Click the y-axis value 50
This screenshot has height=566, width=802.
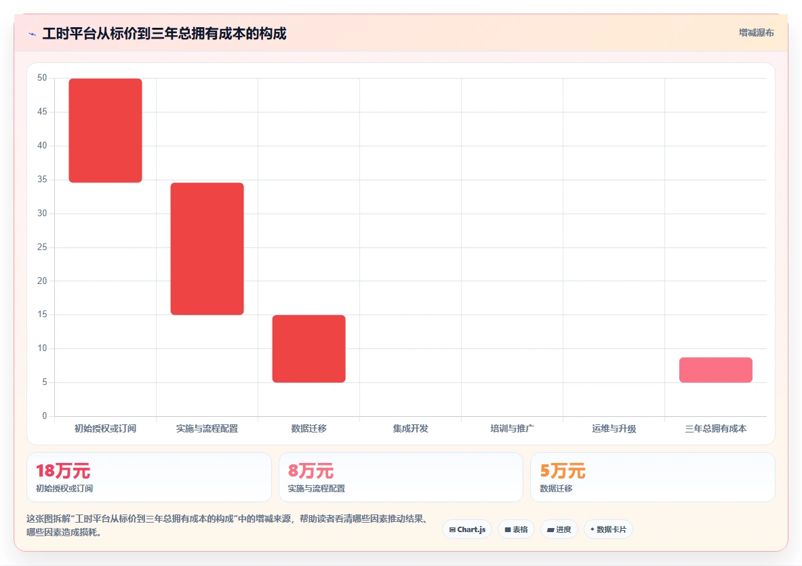coord(42,78)
